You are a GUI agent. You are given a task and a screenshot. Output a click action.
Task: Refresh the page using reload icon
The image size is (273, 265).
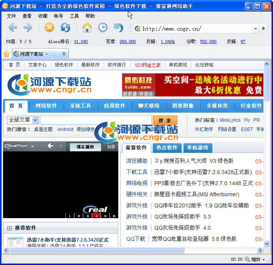(x=65, y=28)
